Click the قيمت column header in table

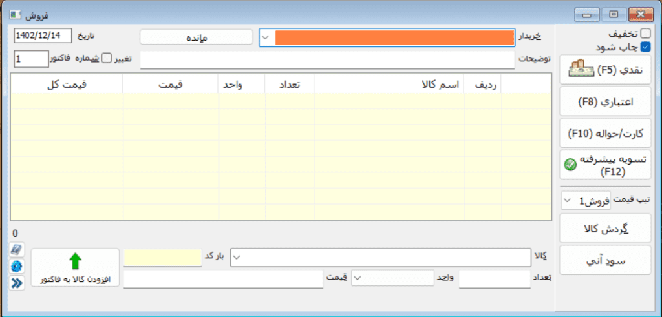[x=171, y=84]
